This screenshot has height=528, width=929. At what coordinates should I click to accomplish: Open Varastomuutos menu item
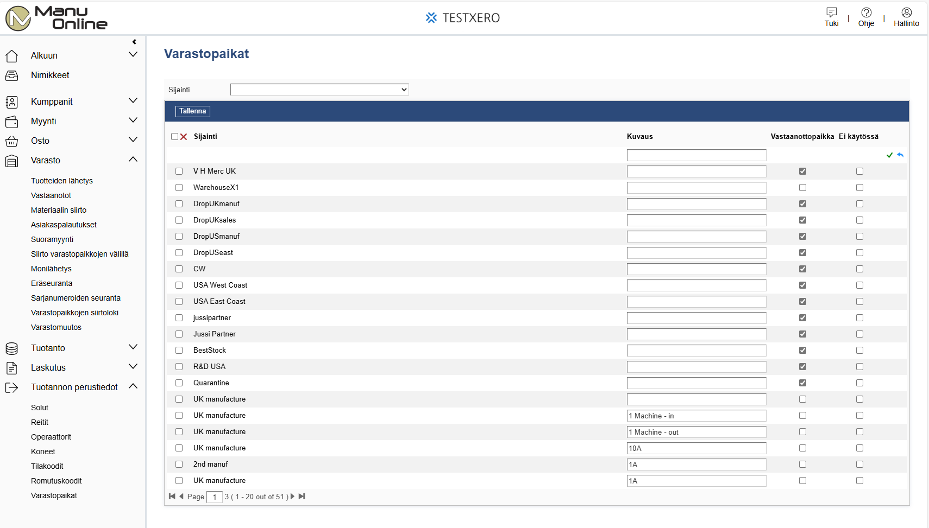tap(56, 327)
